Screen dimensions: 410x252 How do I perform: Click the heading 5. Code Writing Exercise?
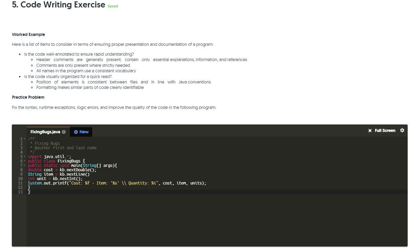tap(58, 5)
